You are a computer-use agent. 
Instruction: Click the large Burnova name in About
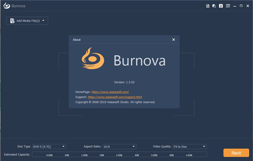(x=140, y=61)
